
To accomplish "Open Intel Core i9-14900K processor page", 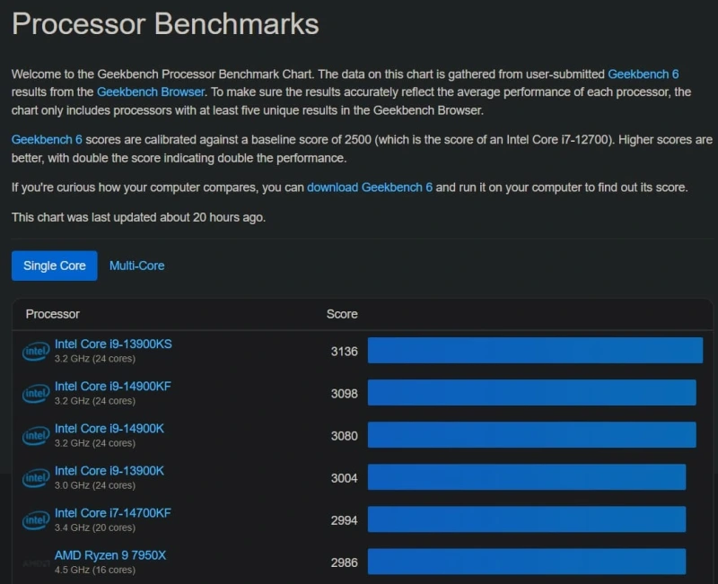I will [109, 429].
